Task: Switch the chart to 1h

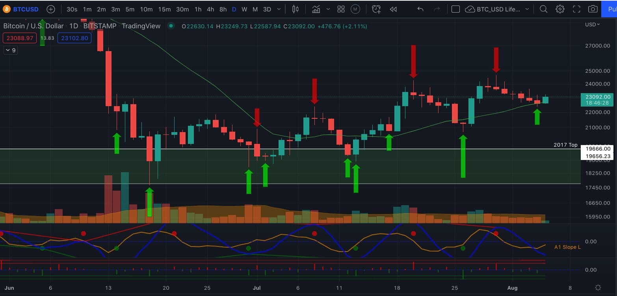Action: pos(198,9)
